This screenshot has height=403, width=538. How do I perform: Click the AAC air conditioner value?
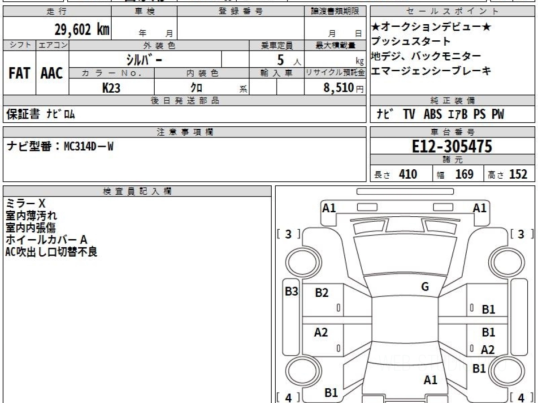tap(52, 73)
